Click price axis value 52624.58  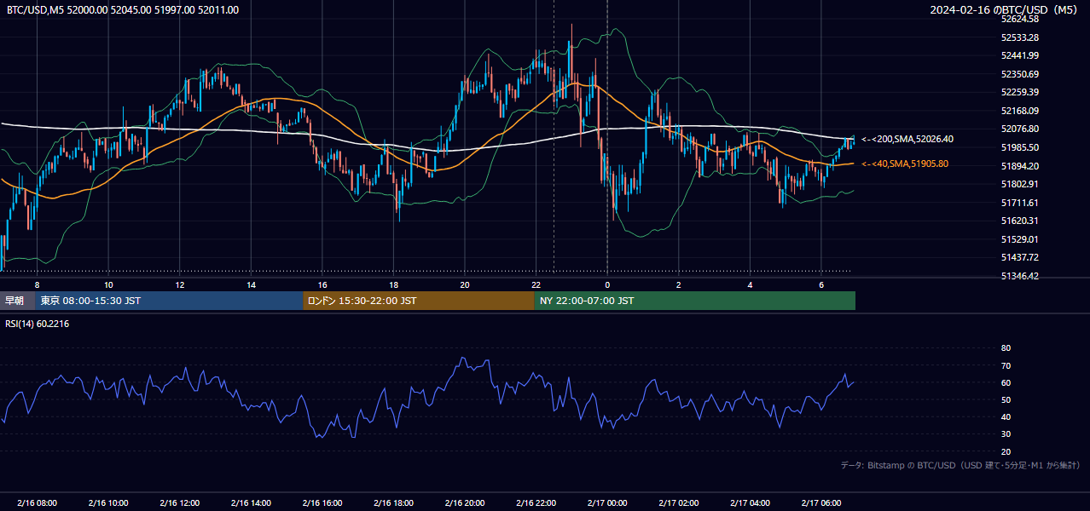pyautogui.click(x=1020, y=19)
